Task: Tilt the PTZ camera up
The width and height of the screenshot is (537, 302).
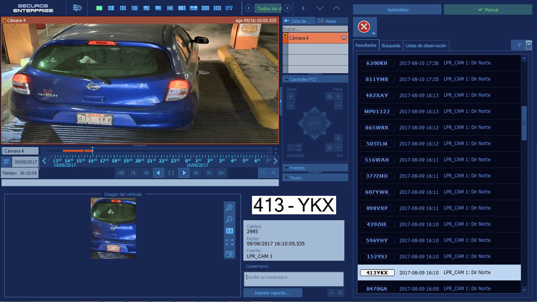Action: (315, 111)
